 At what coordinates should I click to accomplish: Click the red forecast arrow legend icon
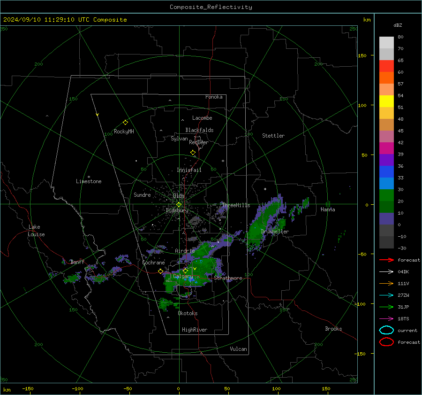tap(386, 260)
